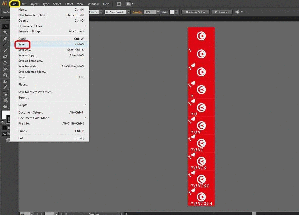Click the Go to Bridge icon
299x215 pixels.
coord(119,4)
